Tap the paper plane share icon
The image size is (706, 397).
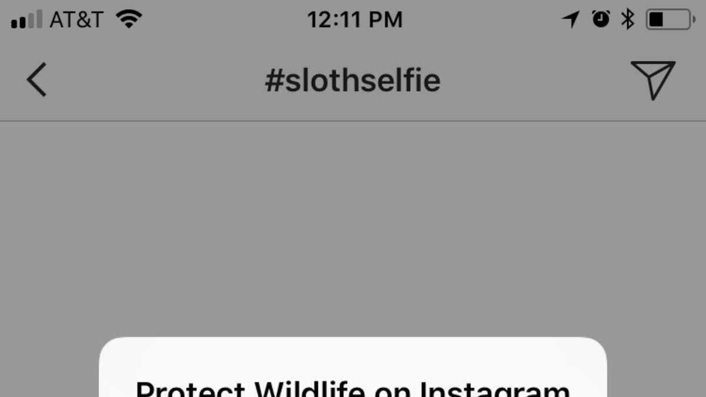coord(653,79)
